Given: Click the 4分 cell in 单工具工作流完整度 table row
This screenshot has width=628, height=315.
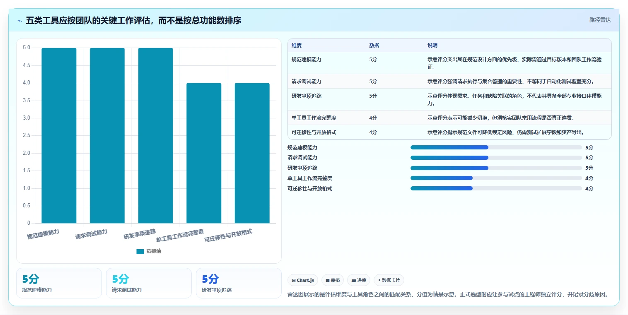Looking at the screenshot, I should [373, 118].
